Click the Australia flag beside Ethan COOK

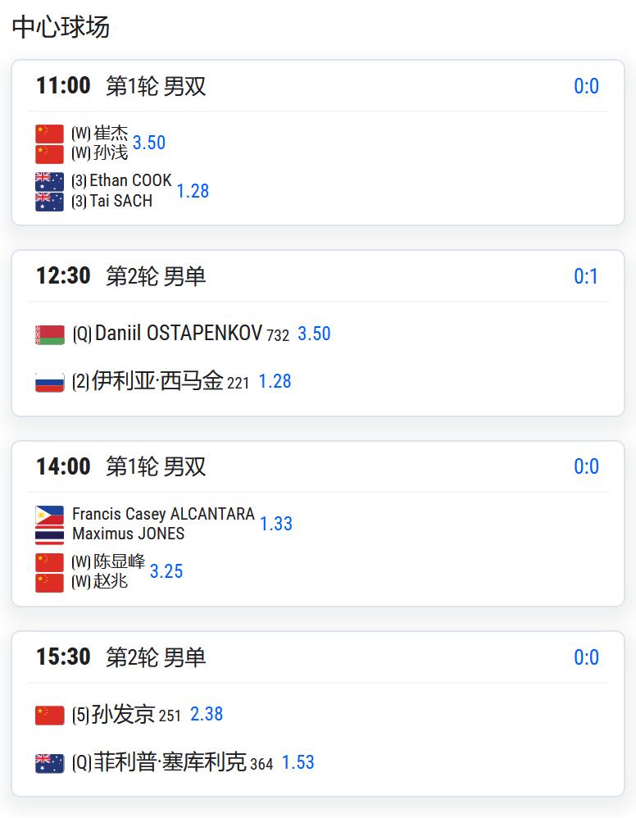[49, 181]
